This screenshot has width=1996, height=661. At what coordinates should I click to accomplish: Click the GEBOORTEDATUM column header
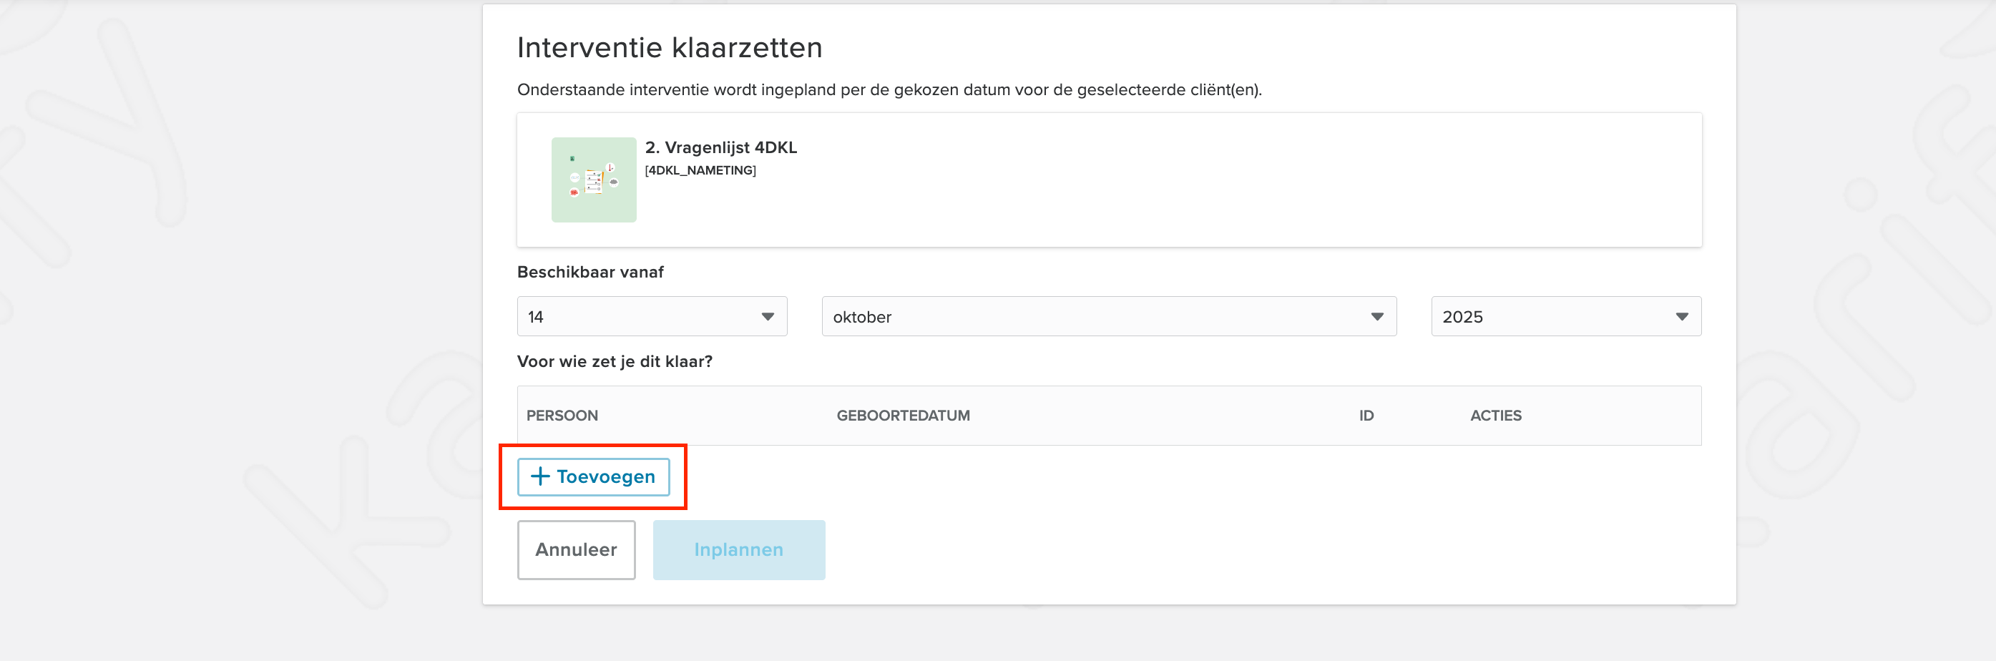click(903, 416)
